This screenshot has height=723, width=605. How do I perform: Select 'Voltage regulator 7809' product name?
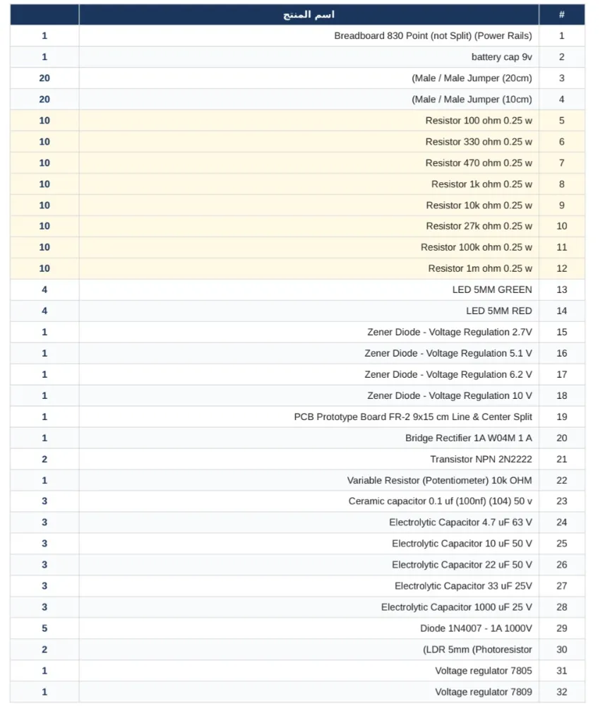click(484, 693)
